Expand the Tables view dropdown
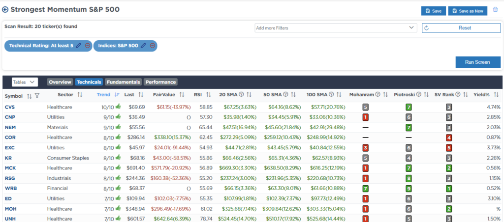This screenshot has width=504, height=222. [x=25, y=82]
